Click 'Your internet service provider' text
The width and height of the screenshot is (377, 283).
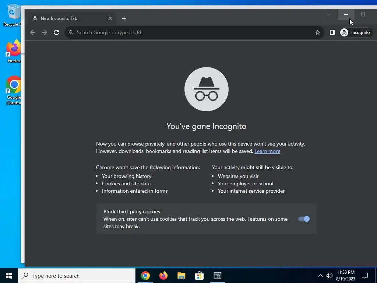point(251,191)
